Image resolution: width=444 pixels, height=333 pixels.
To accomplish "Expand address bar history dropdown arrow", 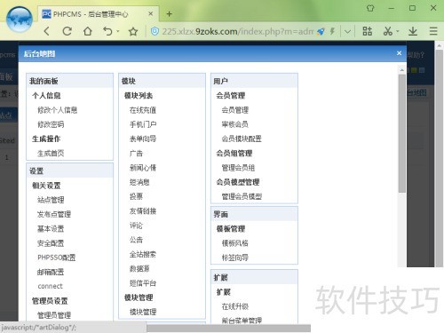I will click(x=347, y=31).
